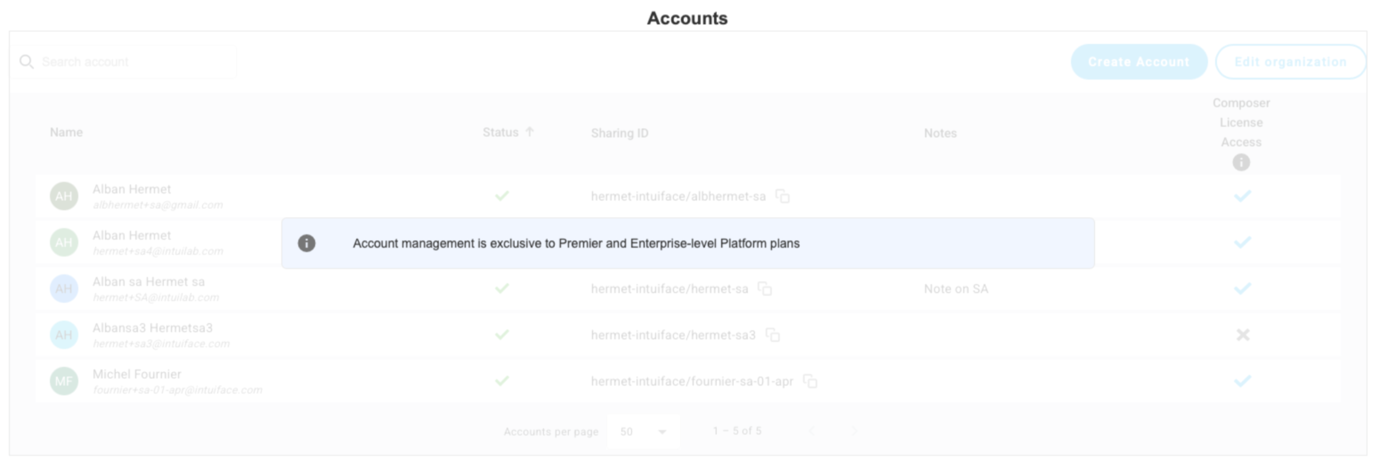
Task: Click Sharing ID column header
Action: click(619, 133)
